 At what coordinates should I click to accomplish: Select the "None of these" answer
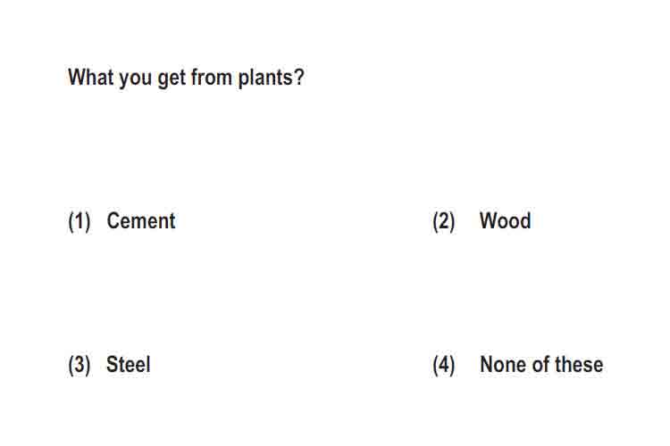point(541,365)
